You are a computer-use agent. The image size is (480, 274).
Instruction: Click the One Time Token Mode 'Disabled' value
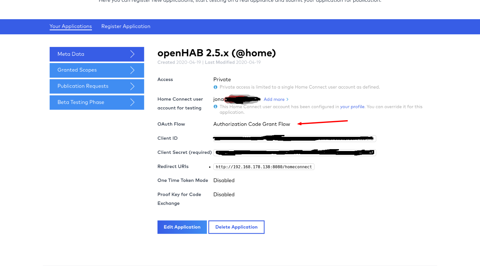pyautogui.click(x=224, y=180)
